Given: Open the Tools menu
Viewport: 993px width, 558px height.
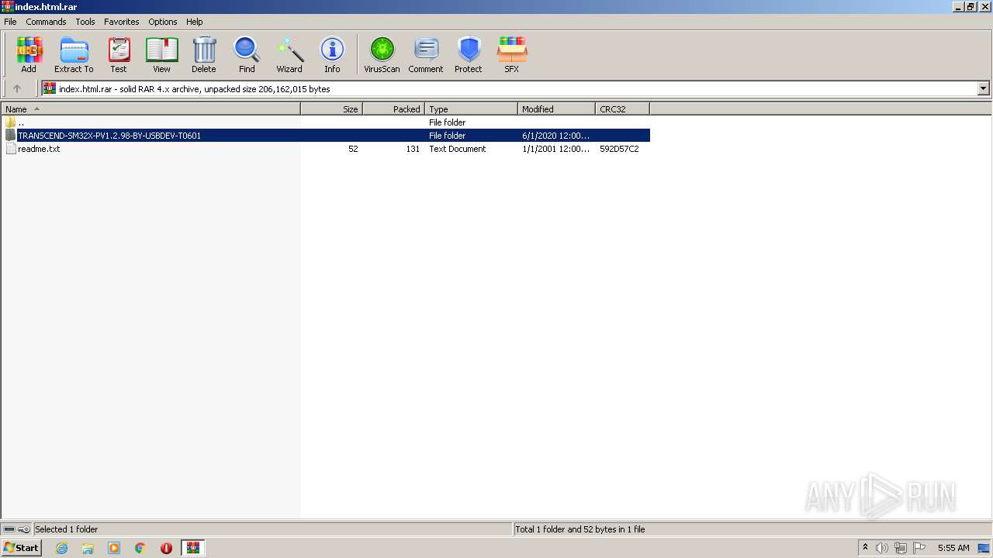Looking at the screenshot, I should tap(85, 22).
